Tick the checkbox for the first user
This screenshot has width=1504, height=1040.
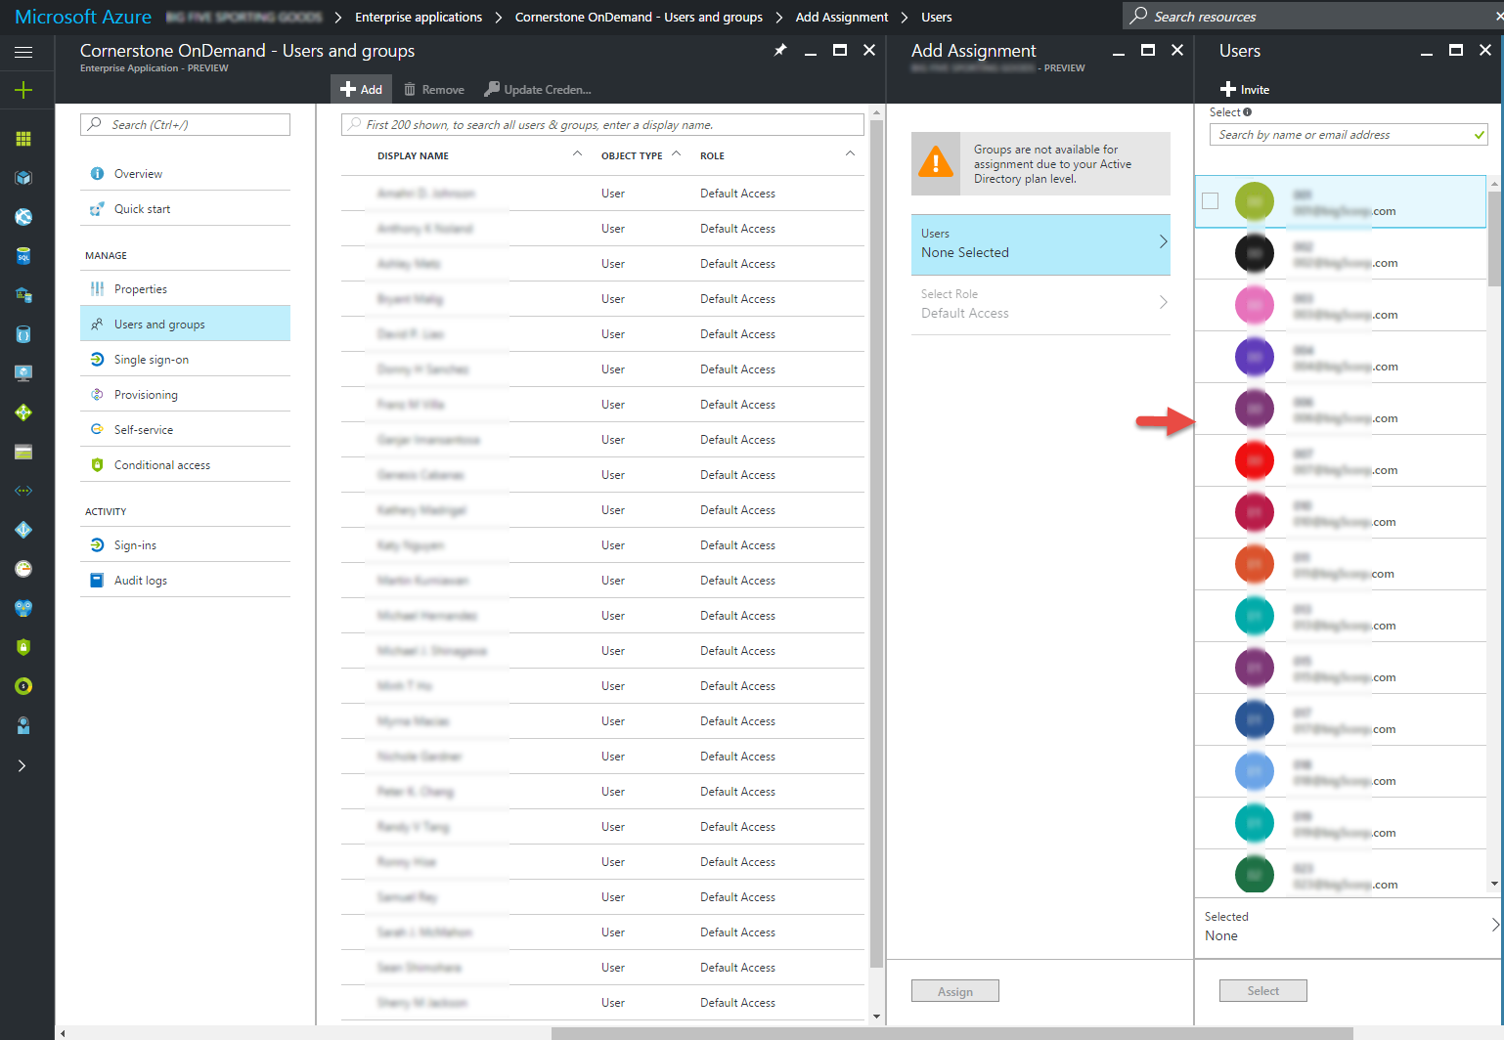point(1211,200)
